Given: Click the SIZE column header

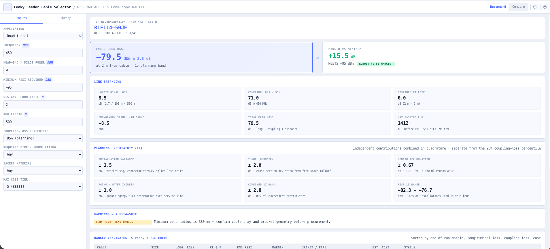Looking at the screenshot, I should (155, 247).
